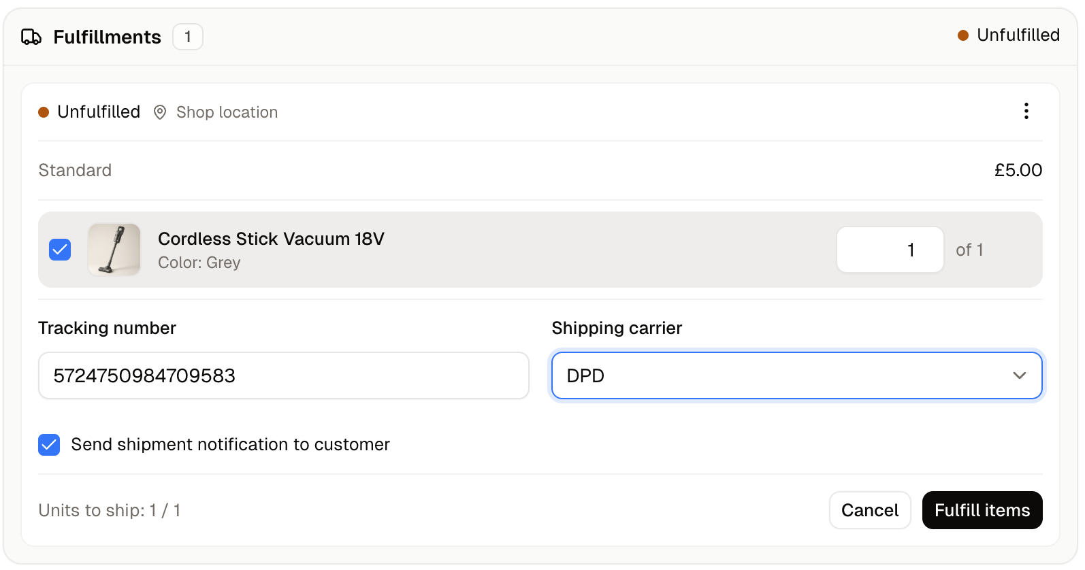Click the Cordless Stick Vacuum thumbnail
The width and height of the screenshot is (1085, 570).
pyautogui.click(x=114, y=250)
